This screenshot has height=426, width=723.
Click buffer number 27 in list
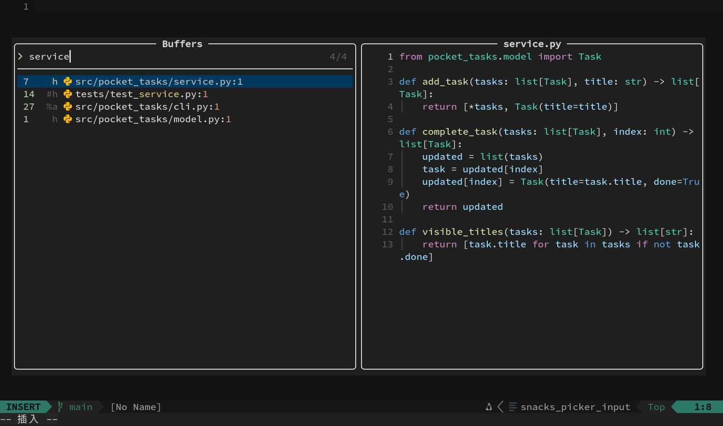[x=29, y=106]
